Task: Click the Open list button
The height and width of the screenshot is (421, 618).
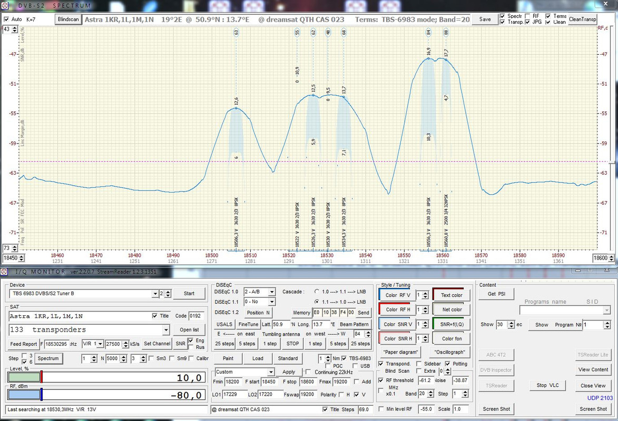Action: (x=189, y=329)
